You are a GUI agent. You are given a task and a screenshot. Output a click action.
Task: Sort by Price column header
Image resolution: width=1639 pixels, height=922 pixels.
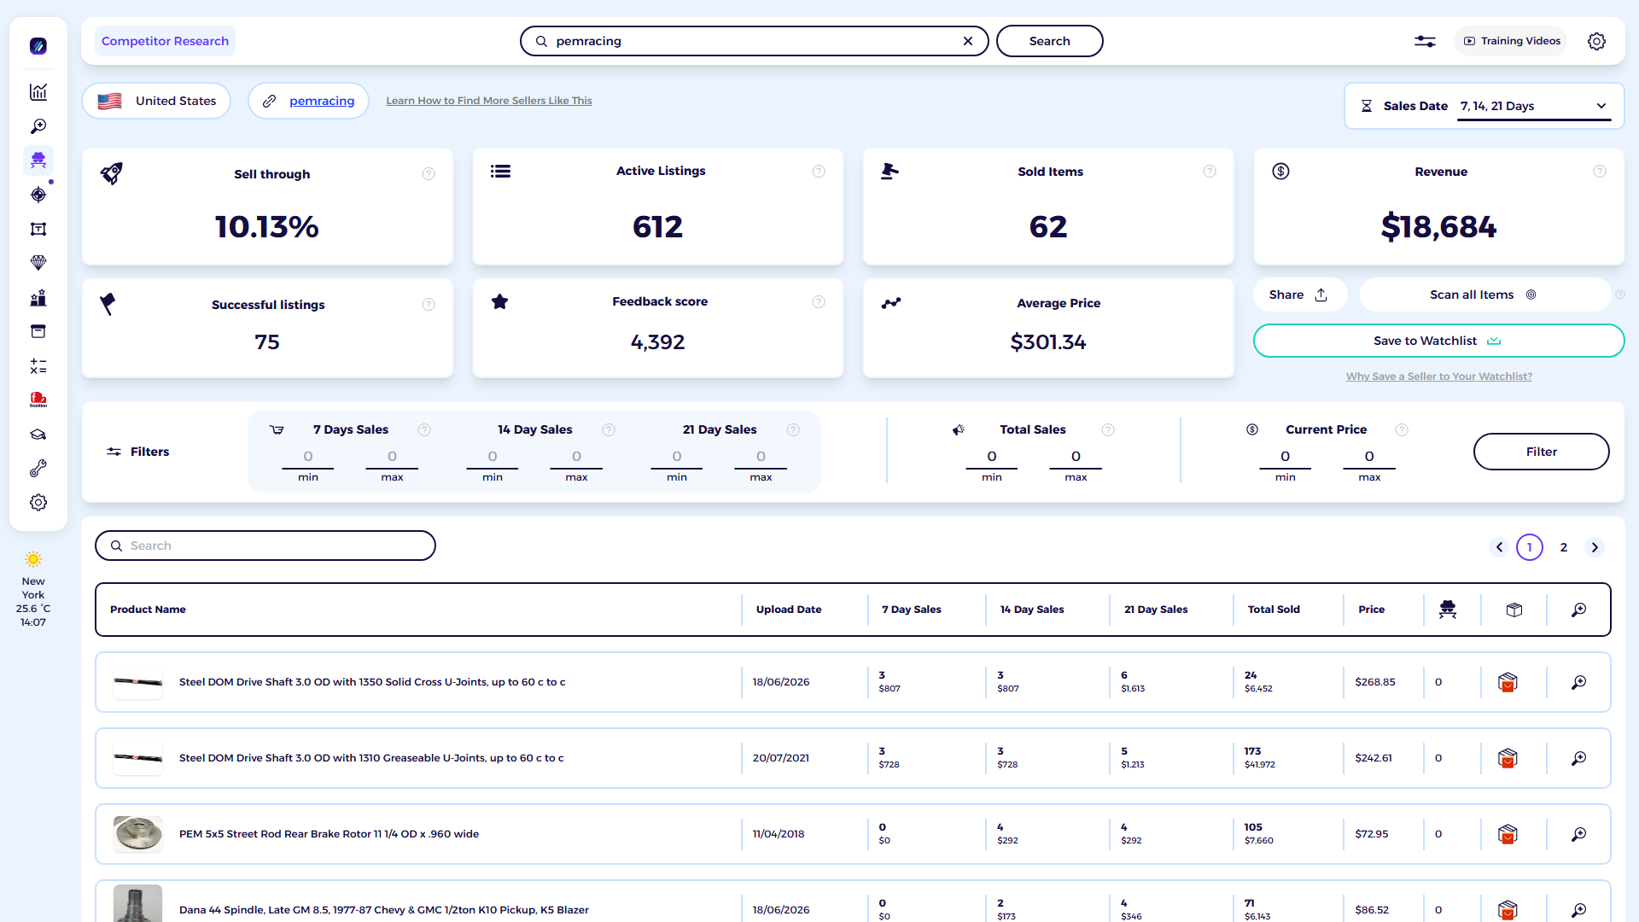[1371, 610]
